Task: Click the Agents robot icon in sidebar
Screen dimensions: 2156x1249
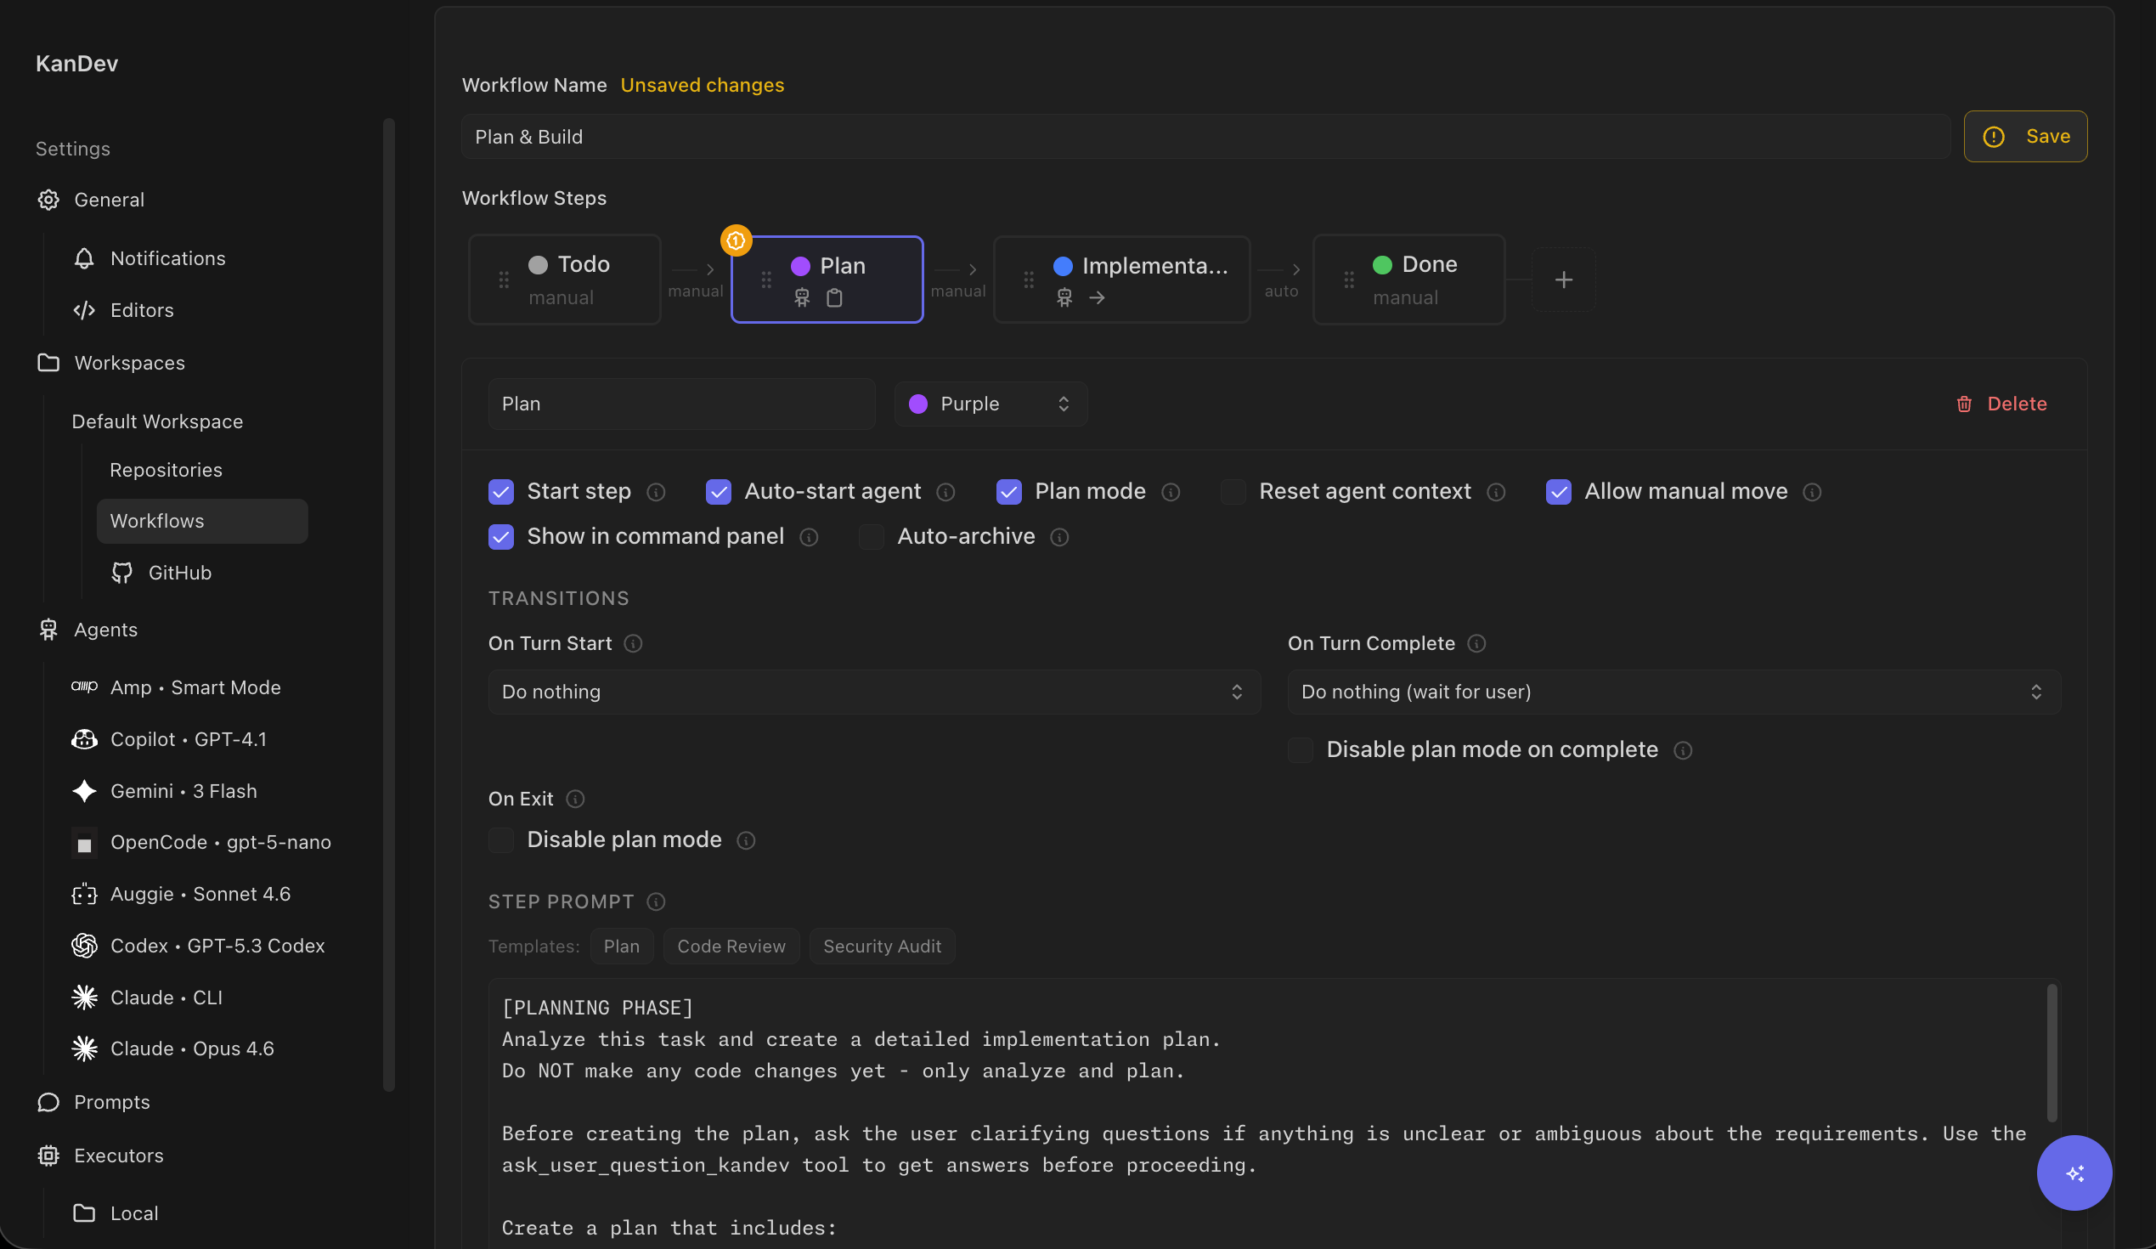Action: pyautogui.click(x=48, y=630)
